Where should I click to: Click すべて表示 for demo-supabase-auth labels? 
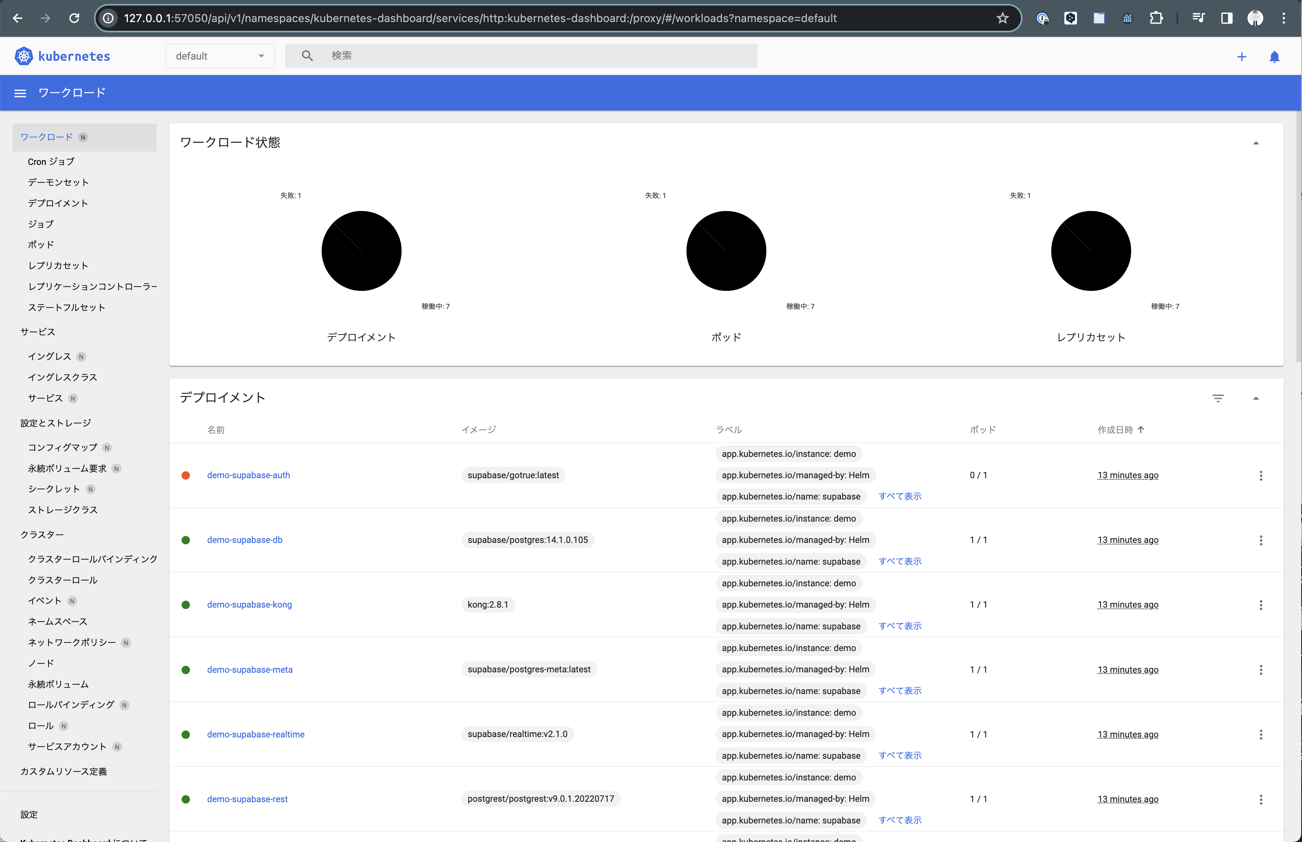[900, 496]
